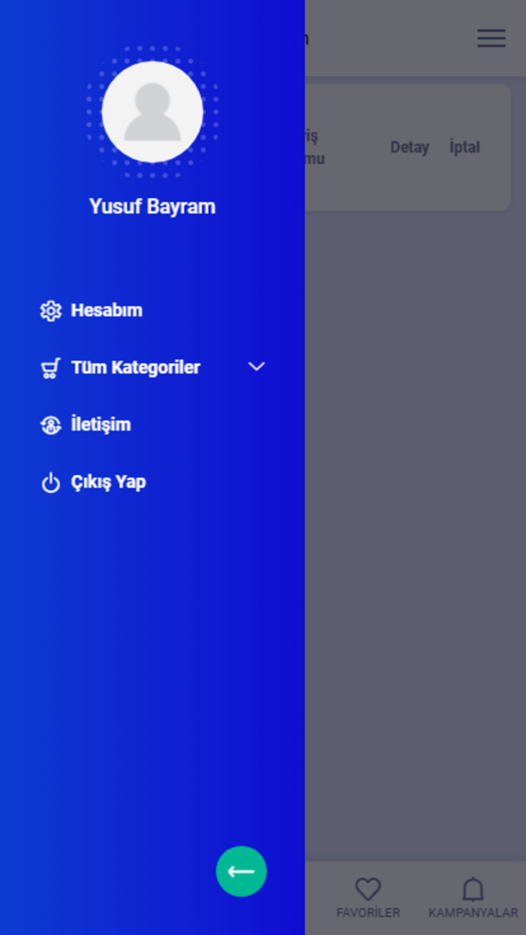Viewport: 526px width, 935px height.
Task: Dismiss the drawer by clicking the dimmed overlay
Action: pos(415,526)
